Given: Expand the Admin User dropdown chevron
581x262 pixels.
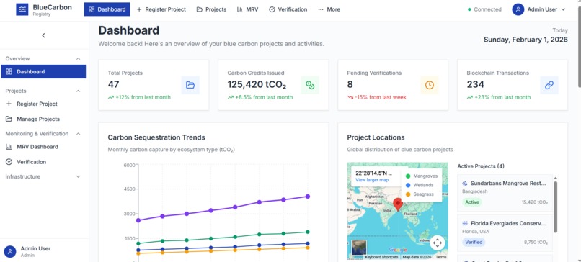Looking at the screenshot, I should click(x=564, y=9).
